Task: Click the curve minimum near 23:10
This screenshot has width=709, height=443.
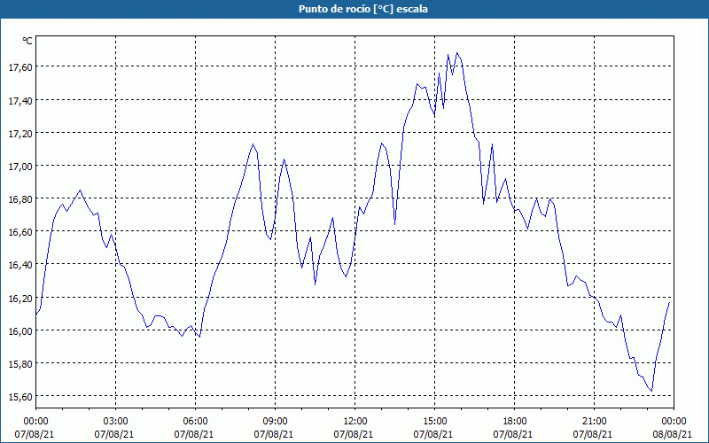Action: (651, 391)
